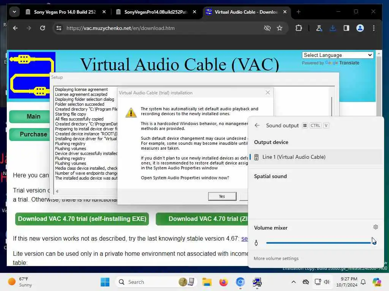Viewport: 389px width, 291px height.
Task: Open File Explorer from the taskbar
Action: point(207,282)
